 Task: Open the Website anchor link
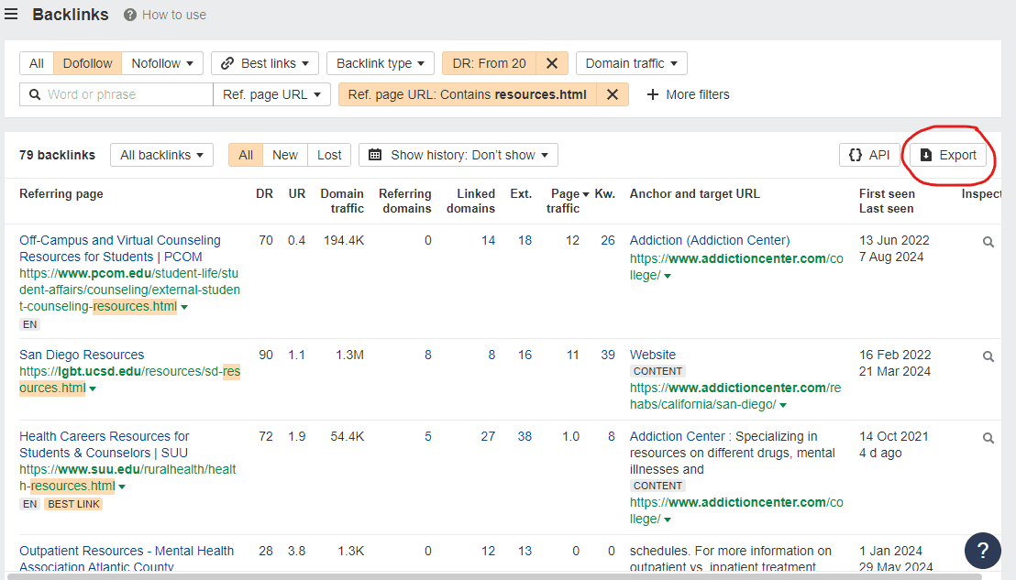653,355
